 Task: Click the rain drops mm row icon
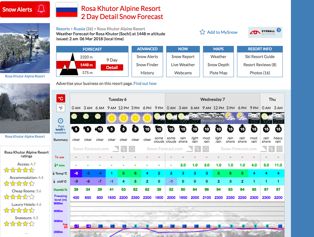pyautogui.click(x=56, y=165)
